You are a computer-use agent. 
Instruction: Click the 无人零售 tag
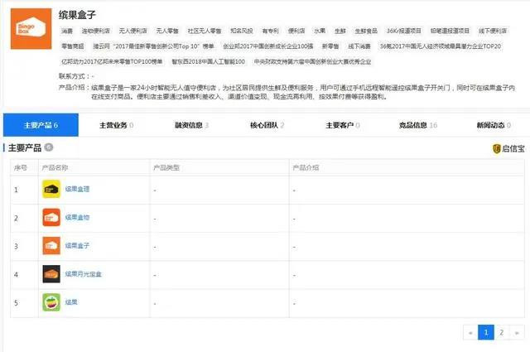point(167,31)
